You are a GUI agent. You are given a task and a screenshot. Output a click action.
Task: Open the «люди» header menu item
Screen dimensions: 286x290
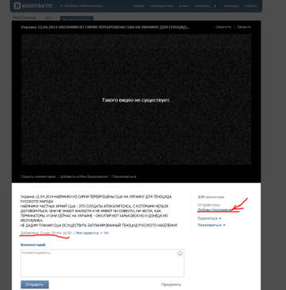139,6
